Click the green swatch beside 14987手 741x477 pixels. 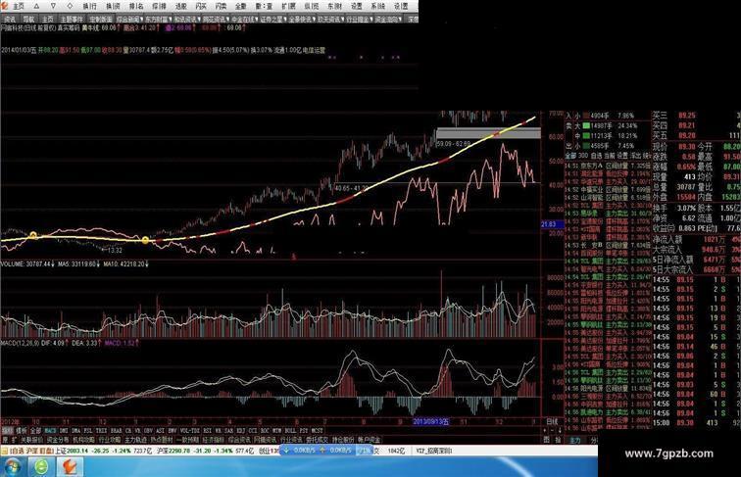pos(586,125)
